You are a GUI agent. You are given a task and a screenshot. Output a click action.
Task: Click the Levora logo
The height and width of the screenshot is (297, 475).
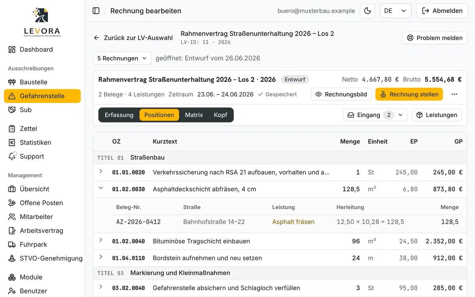42,23
